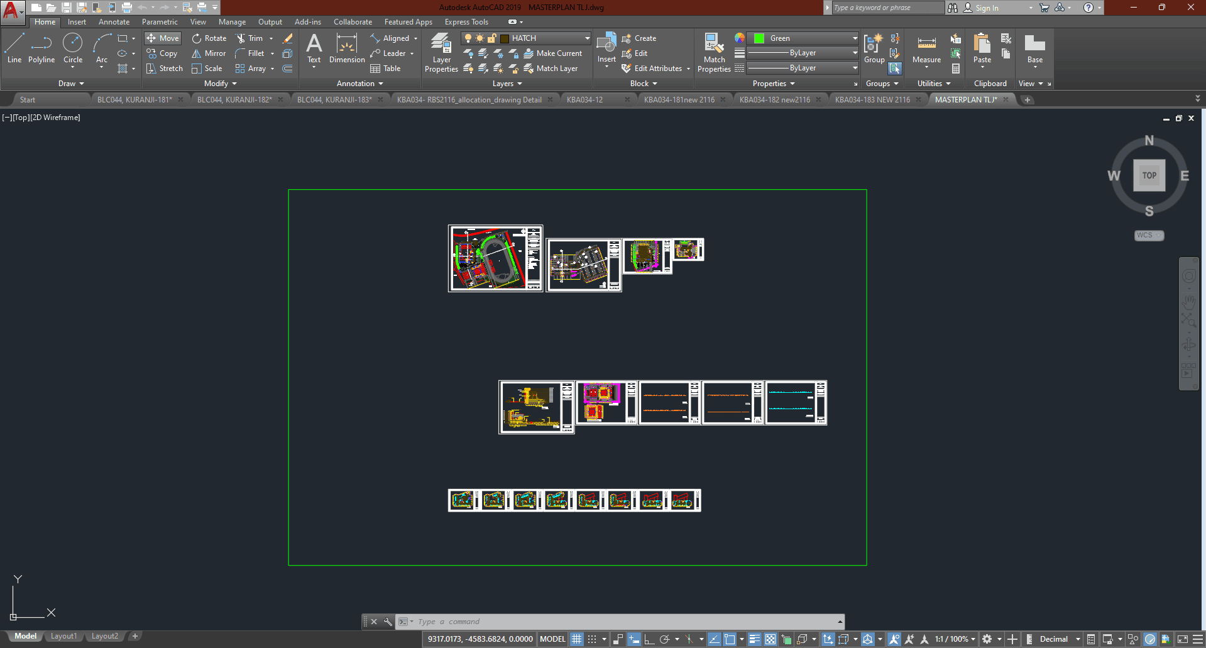Switch to KBA034-12 drawing tab

click(x=584, y=100)
